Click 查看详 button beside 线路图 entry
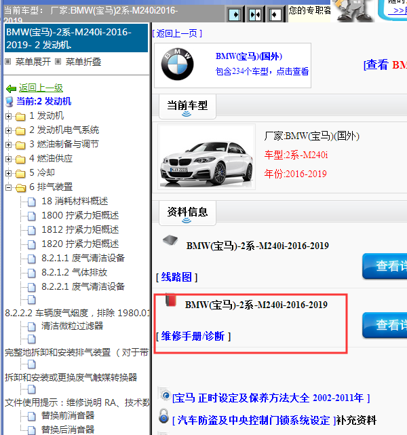Viewport: 407px width, 435px height. [x=385, y=266]
